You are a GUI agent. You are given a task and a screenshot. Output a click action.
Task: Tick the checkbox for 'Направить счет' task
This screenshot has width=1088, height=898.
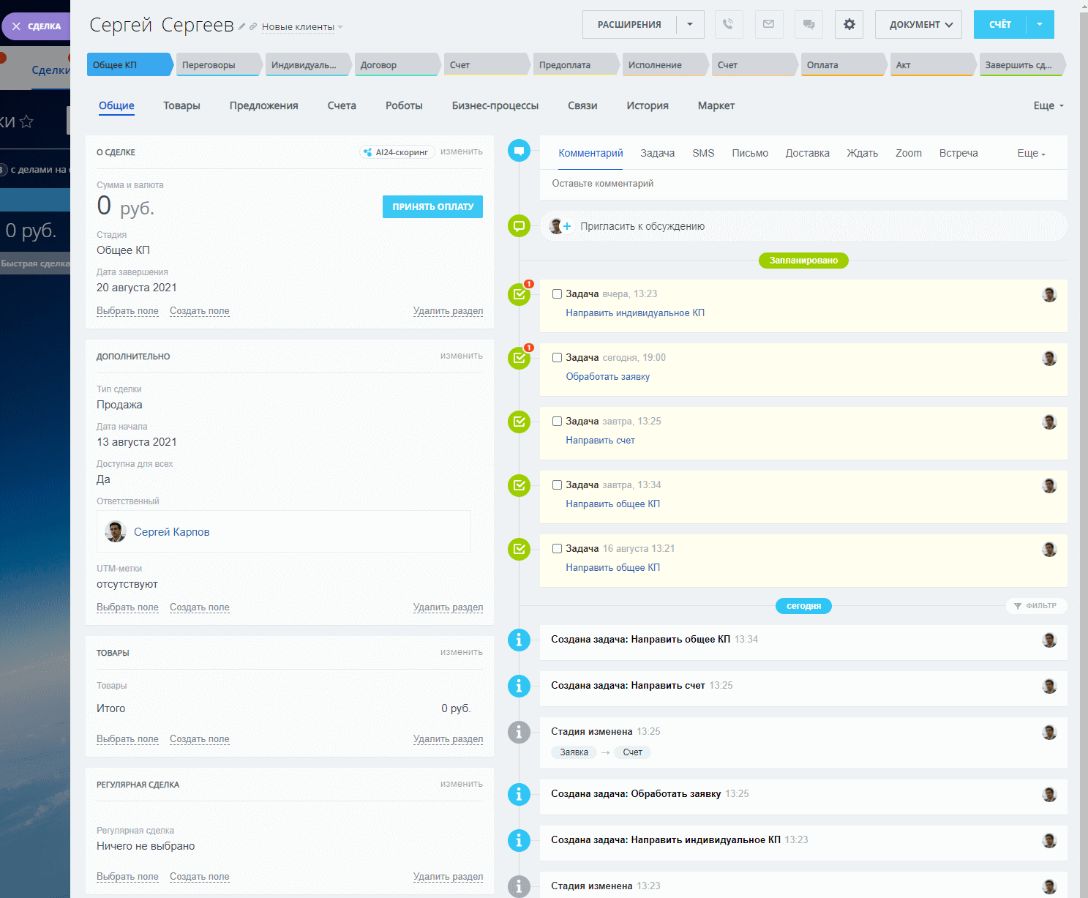[x=557, y=422]
